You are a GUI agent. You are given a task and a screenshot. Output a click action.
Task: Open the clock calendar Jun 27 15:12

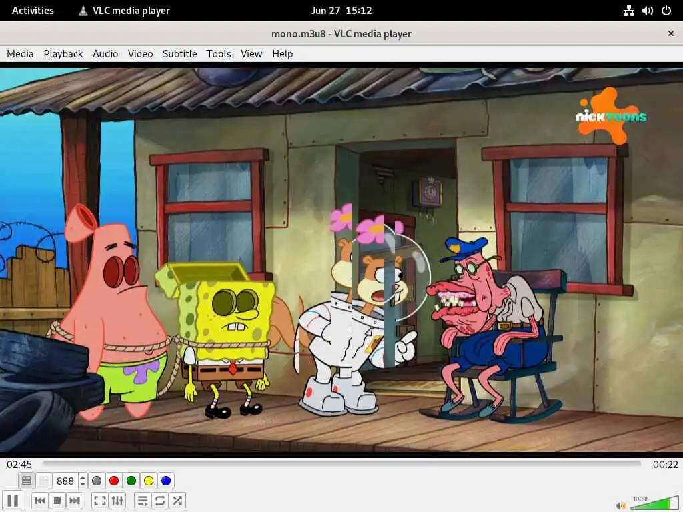(x=341, y=11)
